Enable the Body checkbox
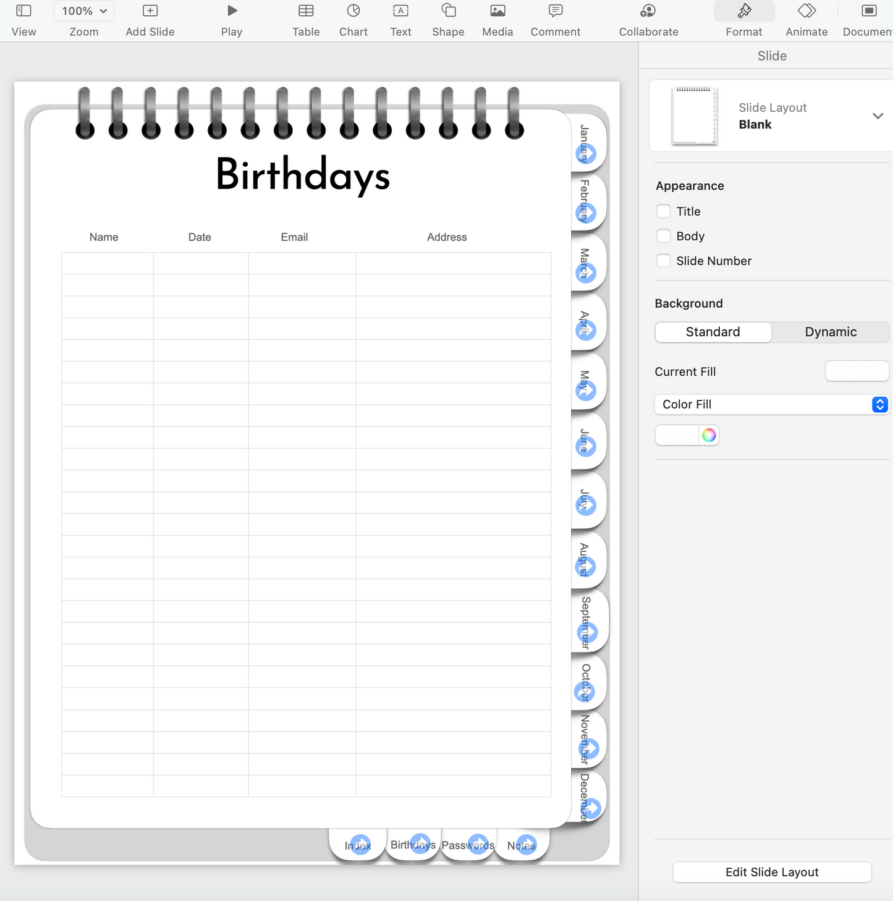The height and width of the screenshot is (901, 893). [664, 236]
